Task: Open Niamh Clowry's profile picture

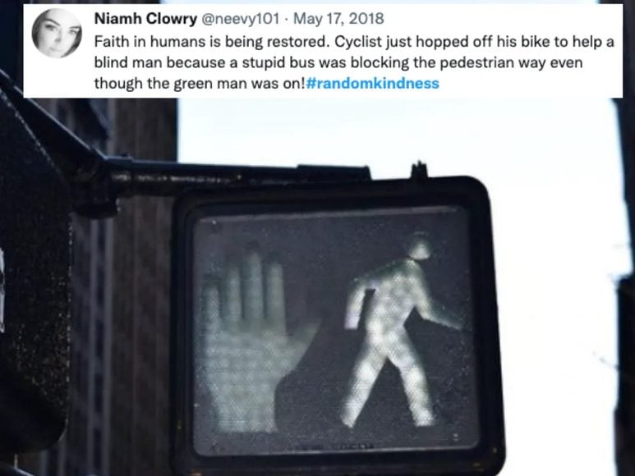Action: tap(57, 33)
